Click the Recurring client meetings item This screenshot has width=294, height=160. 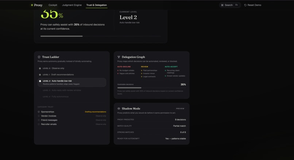pos(173,72)
